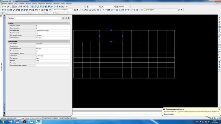Viewport: 221px width, 124px height.
Task: Open the Layer Properties Manager icon
Action: [x=142, y=10]
